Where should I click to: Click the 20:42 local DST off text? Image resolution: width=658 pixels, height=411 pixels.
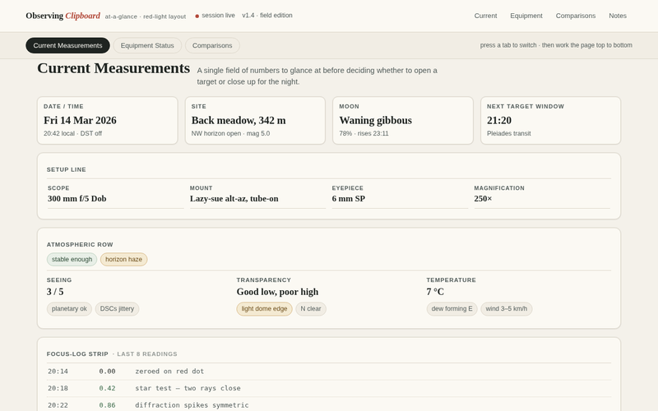72,133
